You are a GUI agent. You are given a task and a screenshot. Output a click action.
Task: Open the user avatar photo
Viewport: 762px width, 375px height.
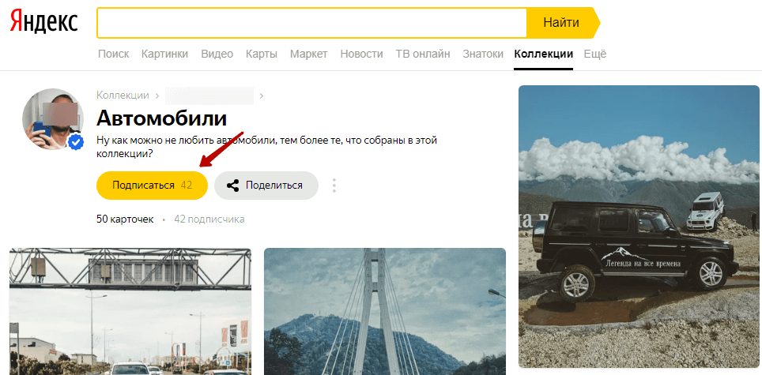click(x=52, y=119)
